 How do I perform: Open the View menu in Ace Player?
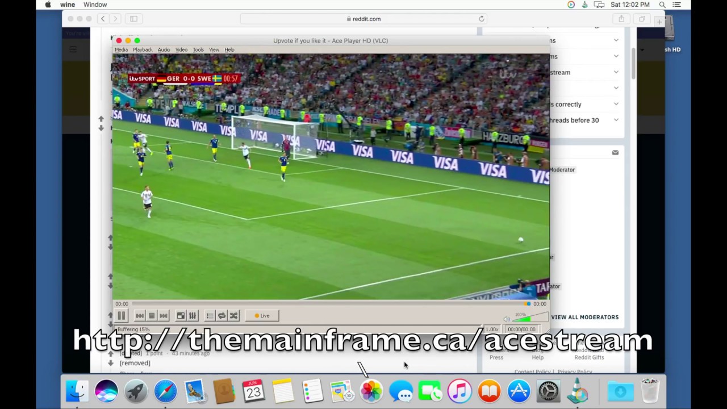coord(214,50)
